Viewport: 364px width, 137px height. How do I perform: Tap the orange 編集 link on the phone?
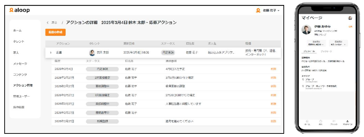coord(350,27)
